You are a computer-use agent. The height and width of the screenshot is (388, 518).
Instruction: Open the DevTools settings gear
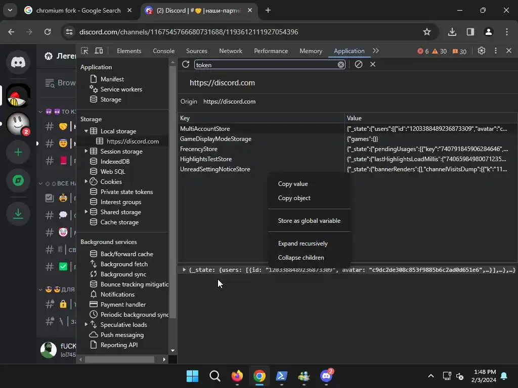pyautogui.click(x=482, y=51)
